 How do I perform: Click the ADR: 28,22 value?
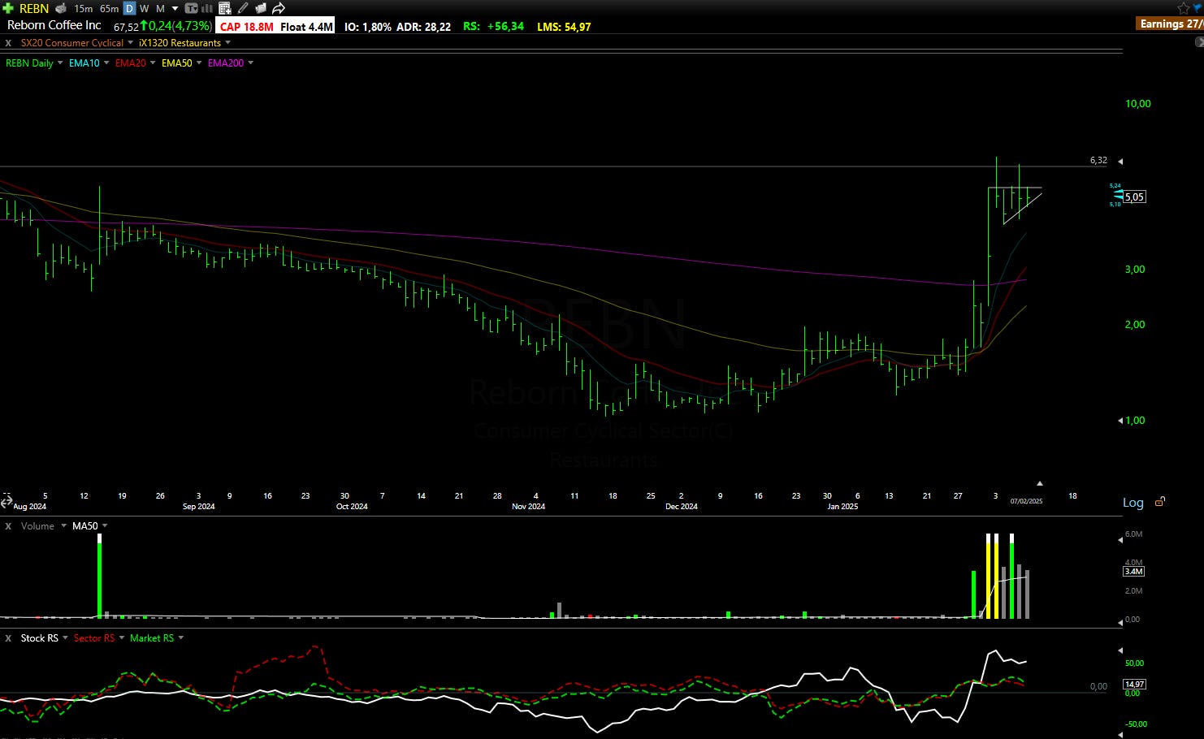(423, 27)
